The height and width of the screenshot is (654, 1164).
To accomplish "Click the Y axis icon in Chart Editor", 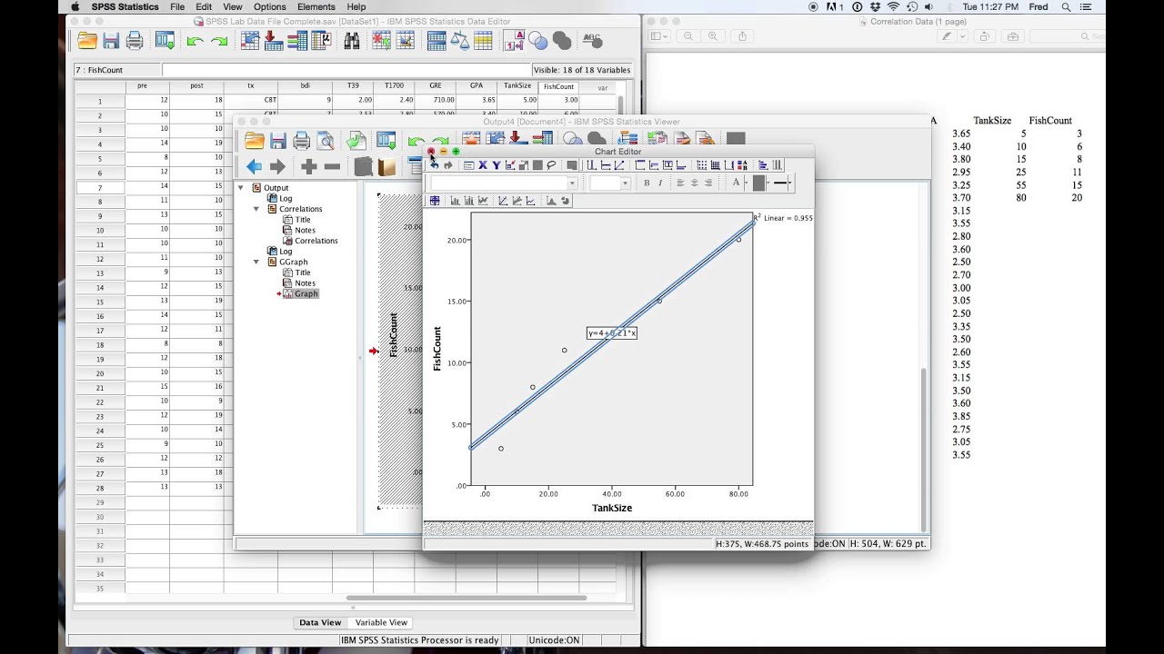I will (497, 165).
